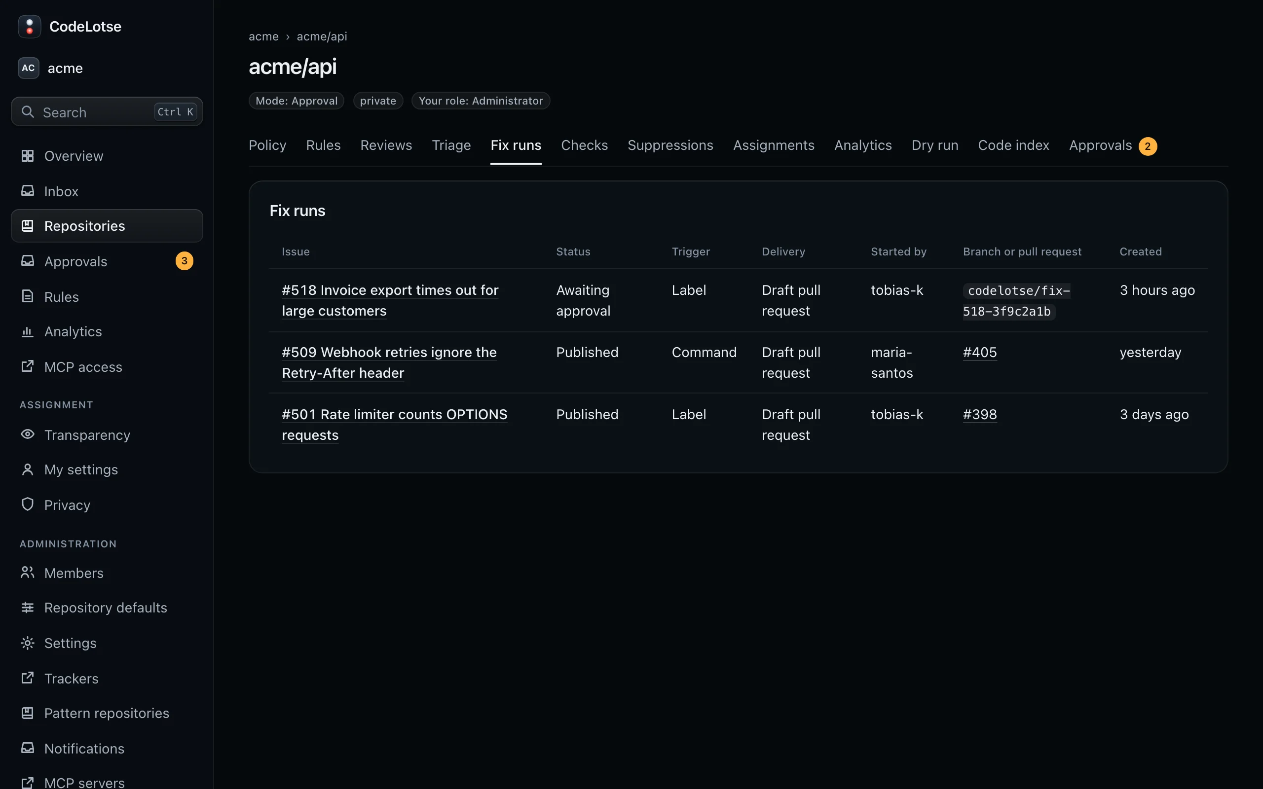The image size is (1263, 789).
Task: Click the Mode: Approval badge
Action: pos(297,101)
